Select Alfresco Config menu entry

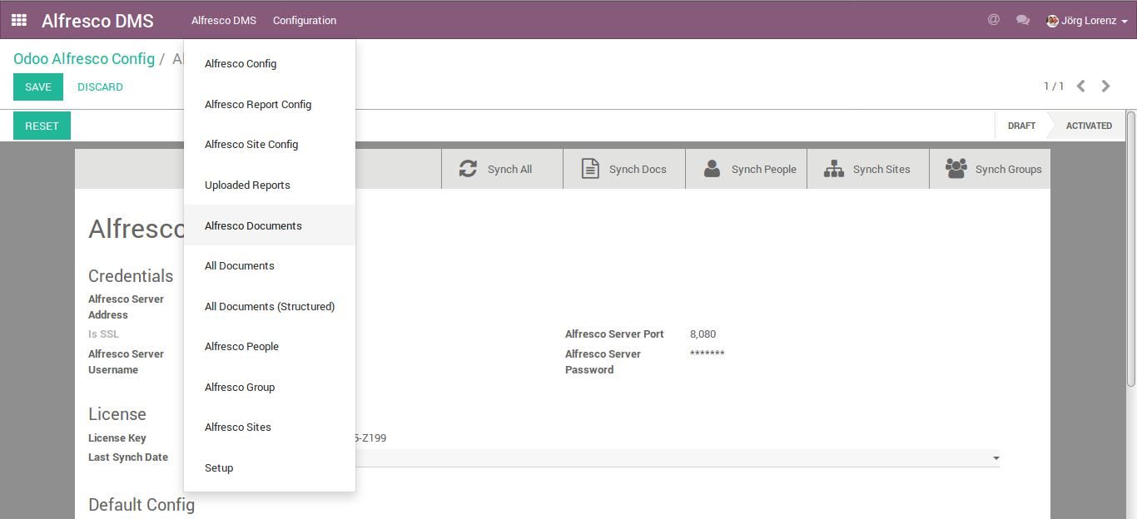tap(270, 63)
